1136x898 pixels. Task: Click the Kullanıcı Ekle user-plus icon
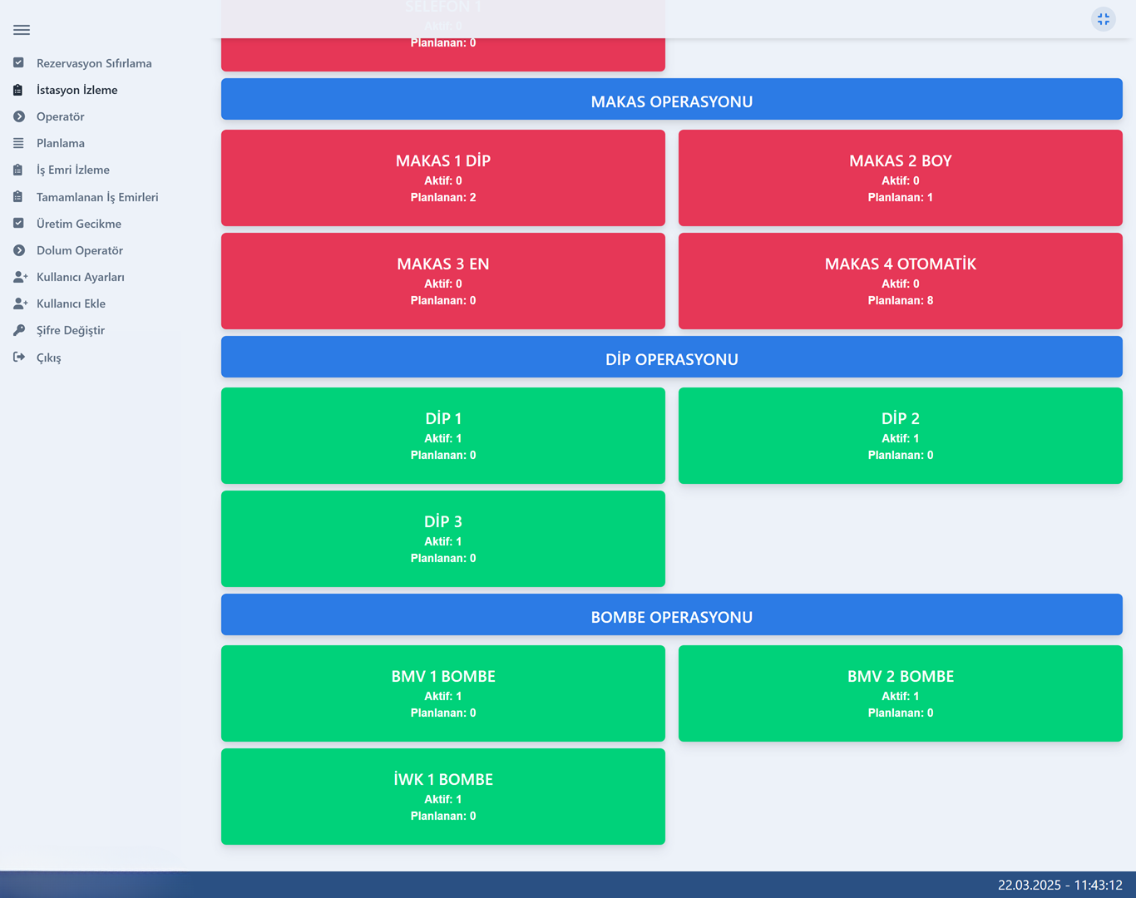tap(20, 303)
